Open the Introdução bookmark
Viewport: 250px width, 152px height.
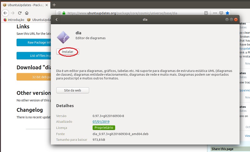point(14,20)
